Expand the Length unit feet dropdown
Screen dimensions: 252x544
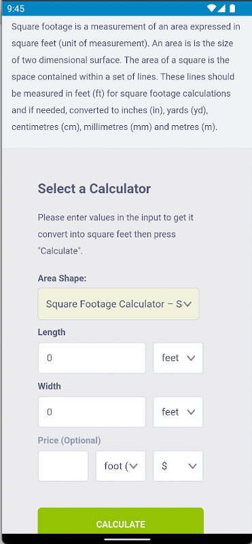pos(178,358)
